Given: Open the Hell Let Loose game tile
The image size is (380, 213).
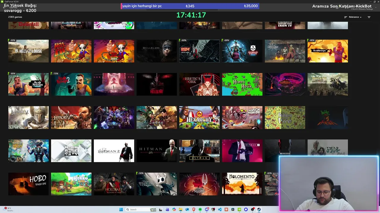Looking at the screenshot, I should click(28, 51).
